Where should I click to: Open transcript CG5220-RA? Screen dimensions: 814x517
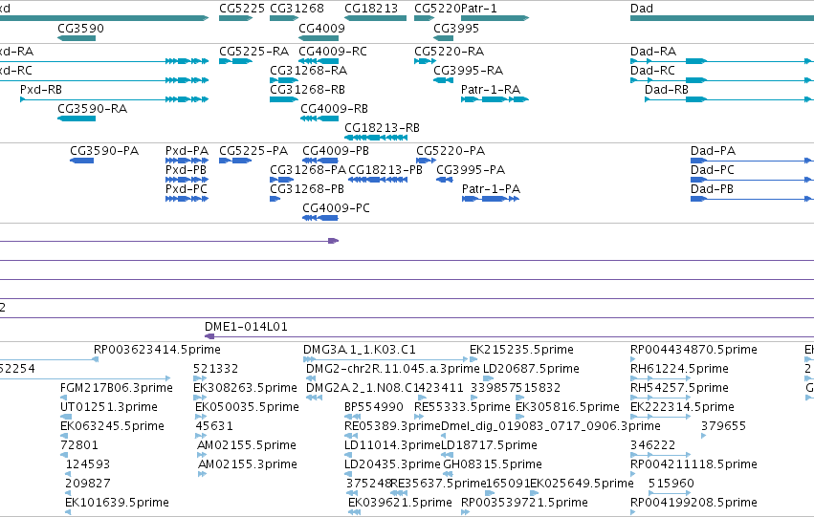coord(425,61)
